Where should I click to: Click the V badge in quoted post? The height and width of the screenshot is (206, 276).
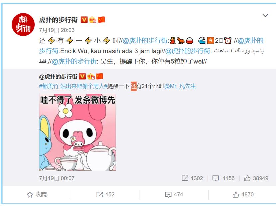(82, 76)
